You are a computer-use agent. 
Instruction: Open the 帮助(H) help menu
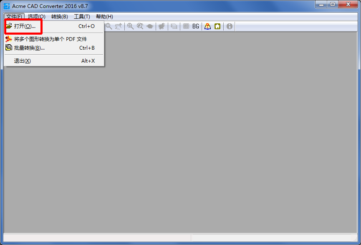(104, 17)
